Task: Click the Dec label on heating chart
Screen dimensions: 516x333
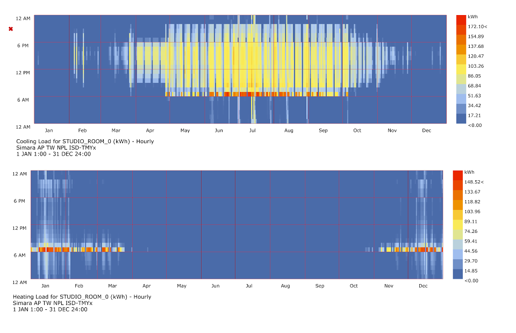Action: (423, 286)
